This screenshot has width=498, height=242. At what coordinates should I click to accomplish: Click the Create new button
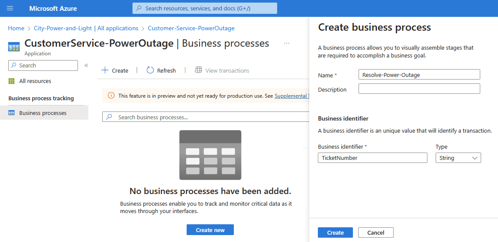[210, 230]
